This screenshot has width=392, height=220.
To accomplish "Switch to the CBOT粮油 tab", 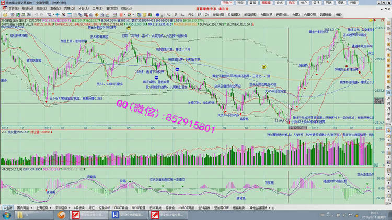I will [x=121, y=207].
